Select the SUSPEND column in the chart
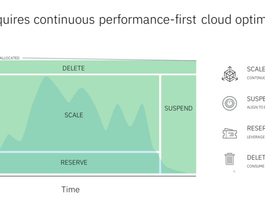This screenshot has height=221, width=265. [178, 124]
